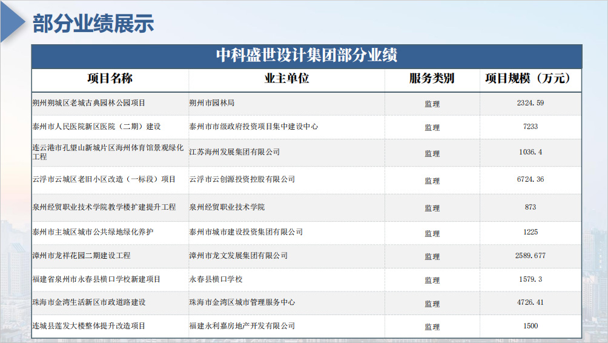Click the value 1500
Image resolution: width=608 pixels, height=343 pixels.
coord(530,326)
